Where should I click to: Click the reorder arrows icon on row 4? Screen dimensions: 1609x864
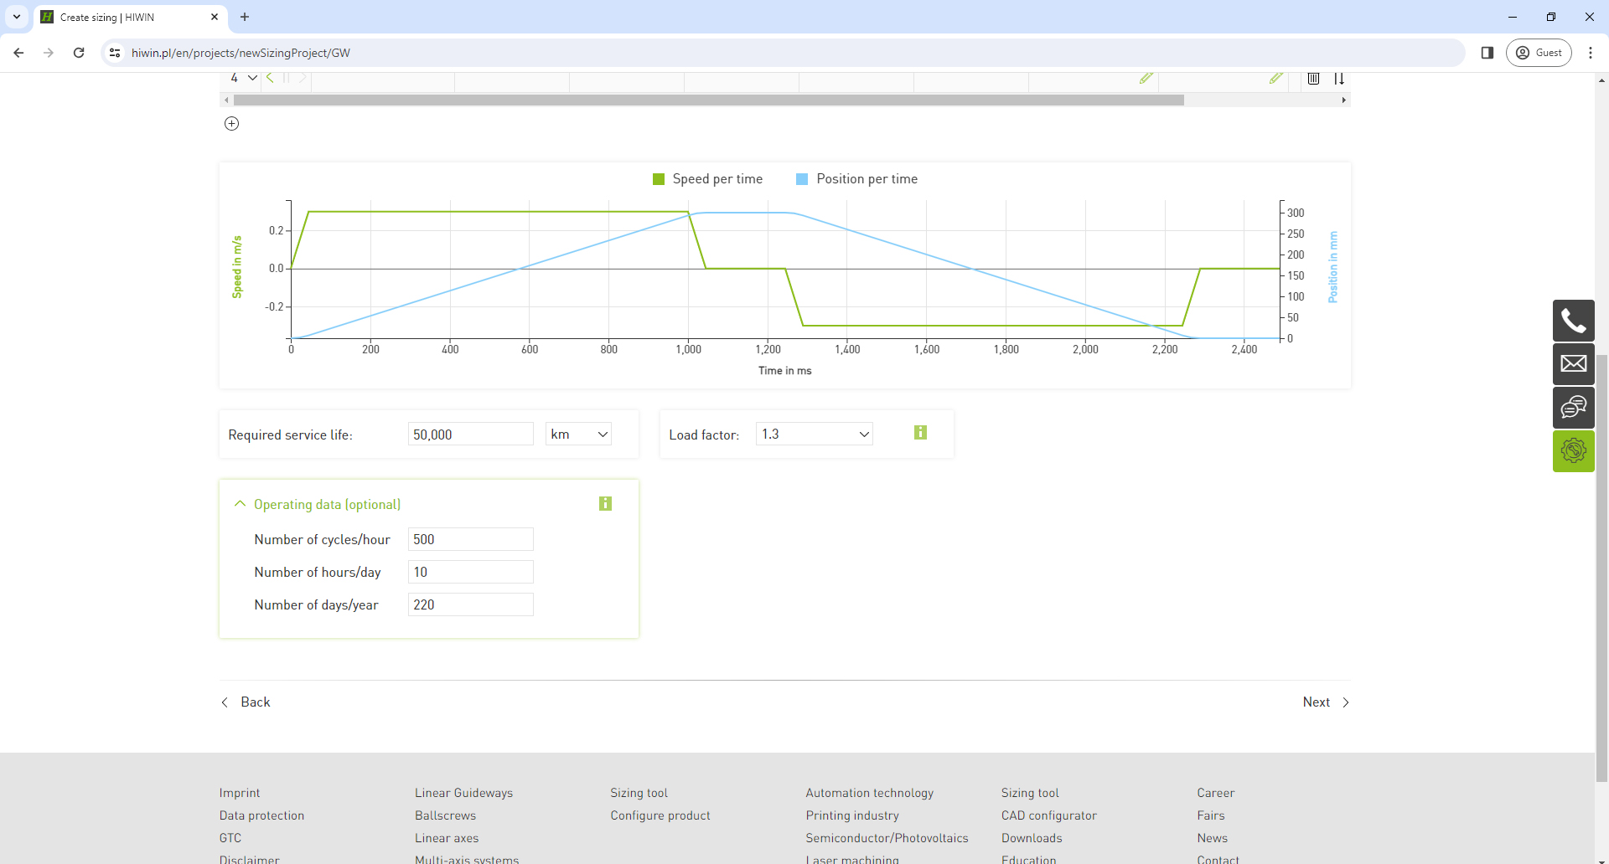[1339, 79]
